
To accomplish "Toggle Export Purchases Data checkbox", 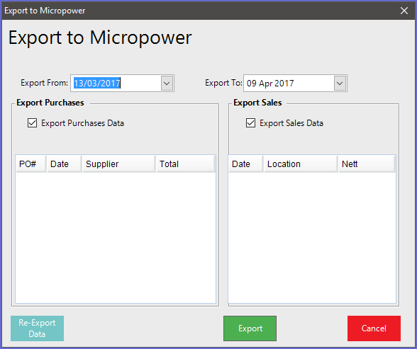I will coord(32,123).
